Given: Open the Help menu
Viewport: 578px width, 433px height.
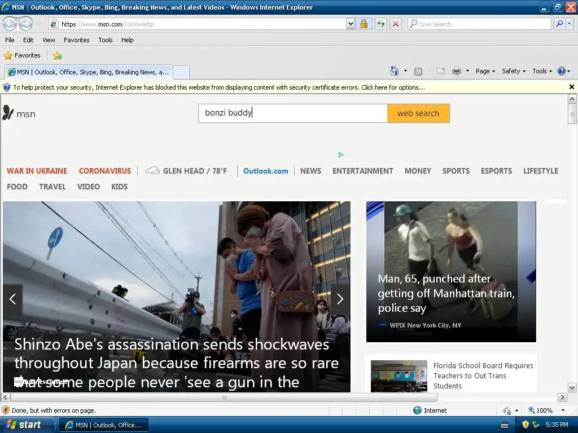Looking at the screenshot, I should click(127, 40).
